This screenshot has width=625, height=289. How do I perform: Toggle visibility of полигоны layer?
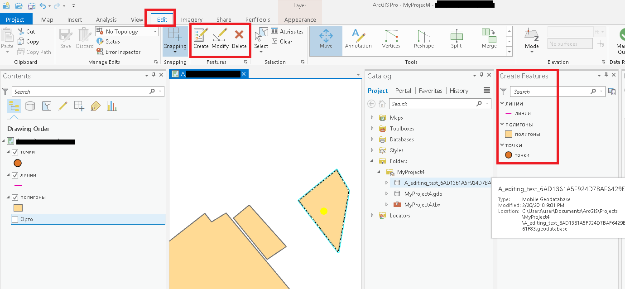(15, 197)
